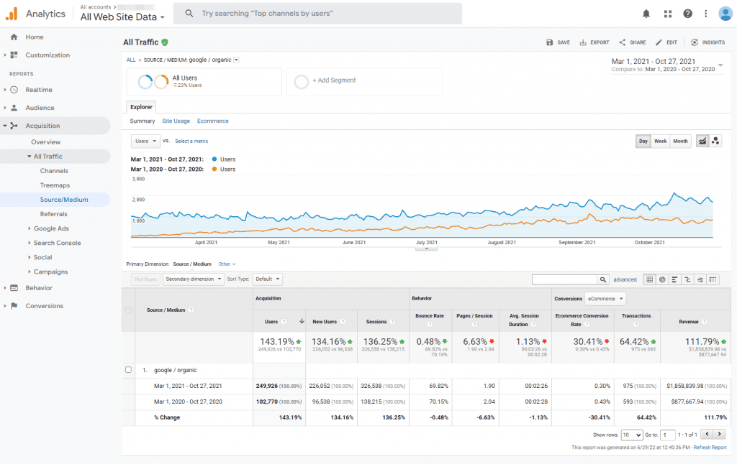Click the notifications bell icon

pos(646,13)
